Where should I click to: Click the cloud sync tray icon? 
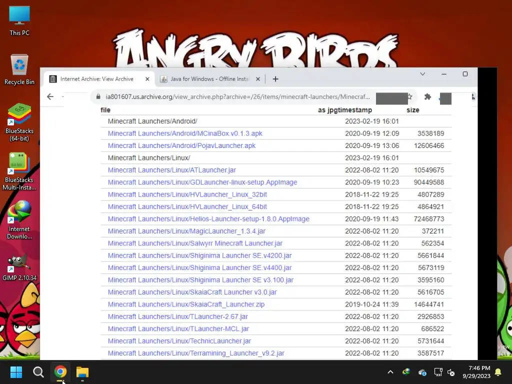point(422,372)
